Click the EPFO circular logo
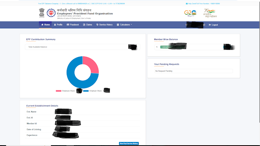The image size is (260, 146). (51, 13)
